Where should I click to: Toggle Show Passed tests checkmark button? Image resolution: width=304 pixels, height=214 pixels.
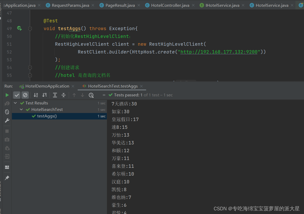pyautogui.click(x=17, y=95)
